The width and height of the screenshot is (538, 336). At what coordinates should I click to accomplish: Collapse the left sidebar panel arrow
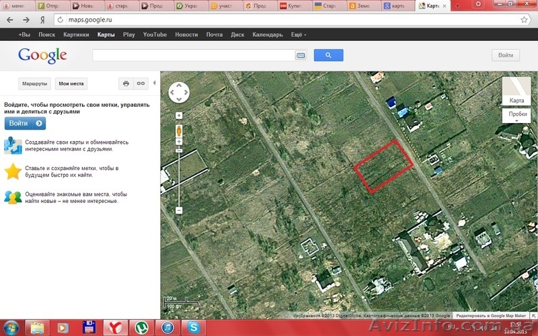pos(155,83)
